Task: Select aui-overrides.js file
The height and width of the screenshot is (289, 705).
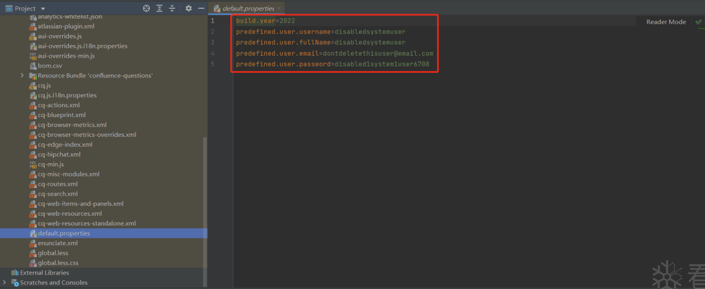Action: point(59,36)
